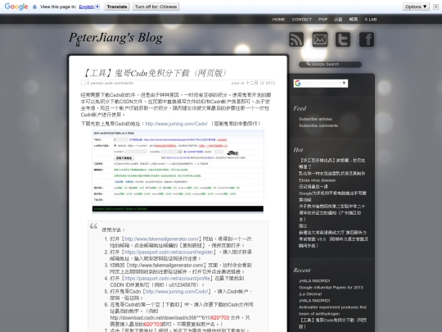Open the menu item left of X LAB
This screenshot has height=332, width=442.
click(354, 19)
